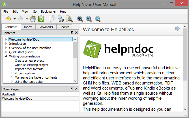Close the Open Pages panel

click(x=76, y=89)
